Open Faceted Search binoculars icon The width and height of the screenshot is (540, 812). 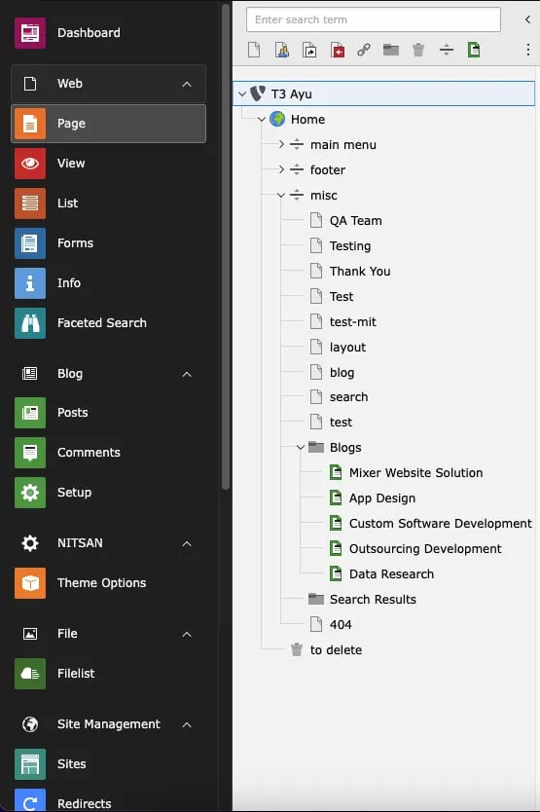click(x=30, y=322)
